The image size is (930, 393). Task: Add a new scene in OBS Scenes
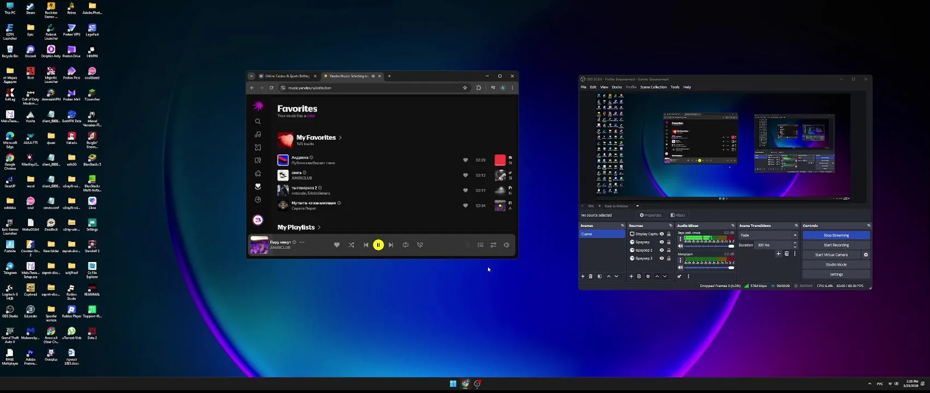tap(583, 277)
